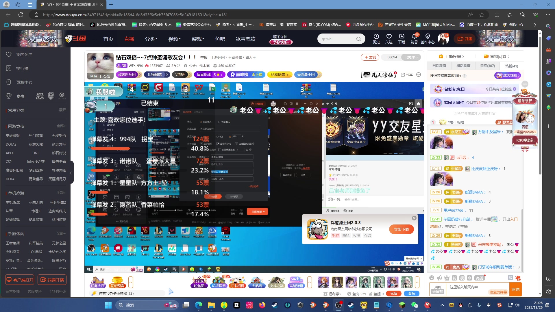The image size is (555, 312).
Task: Expand the 游戏 dropdown in the navigation
Action: coord(197,39)
